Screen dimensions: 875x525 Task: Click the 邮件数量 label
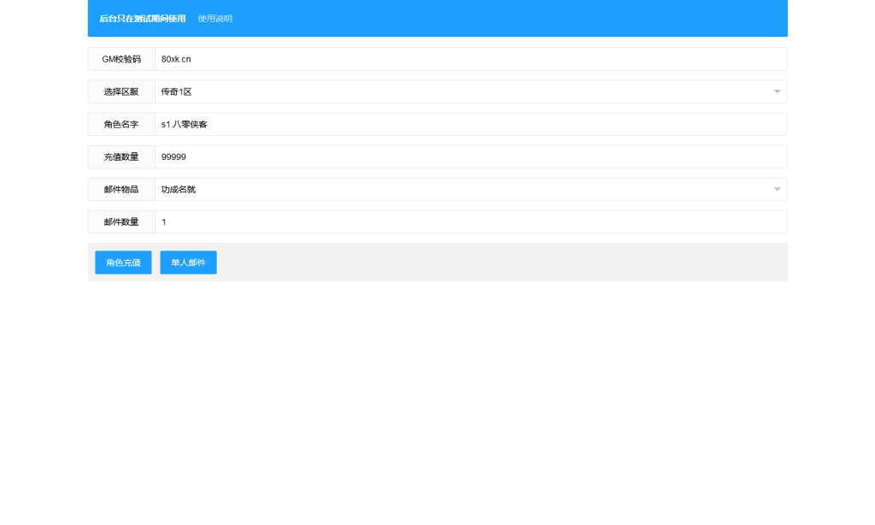coord(121,221)
